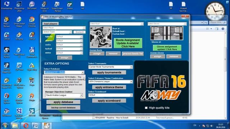Open the socks Default dropdown

(x=81, y=45)
